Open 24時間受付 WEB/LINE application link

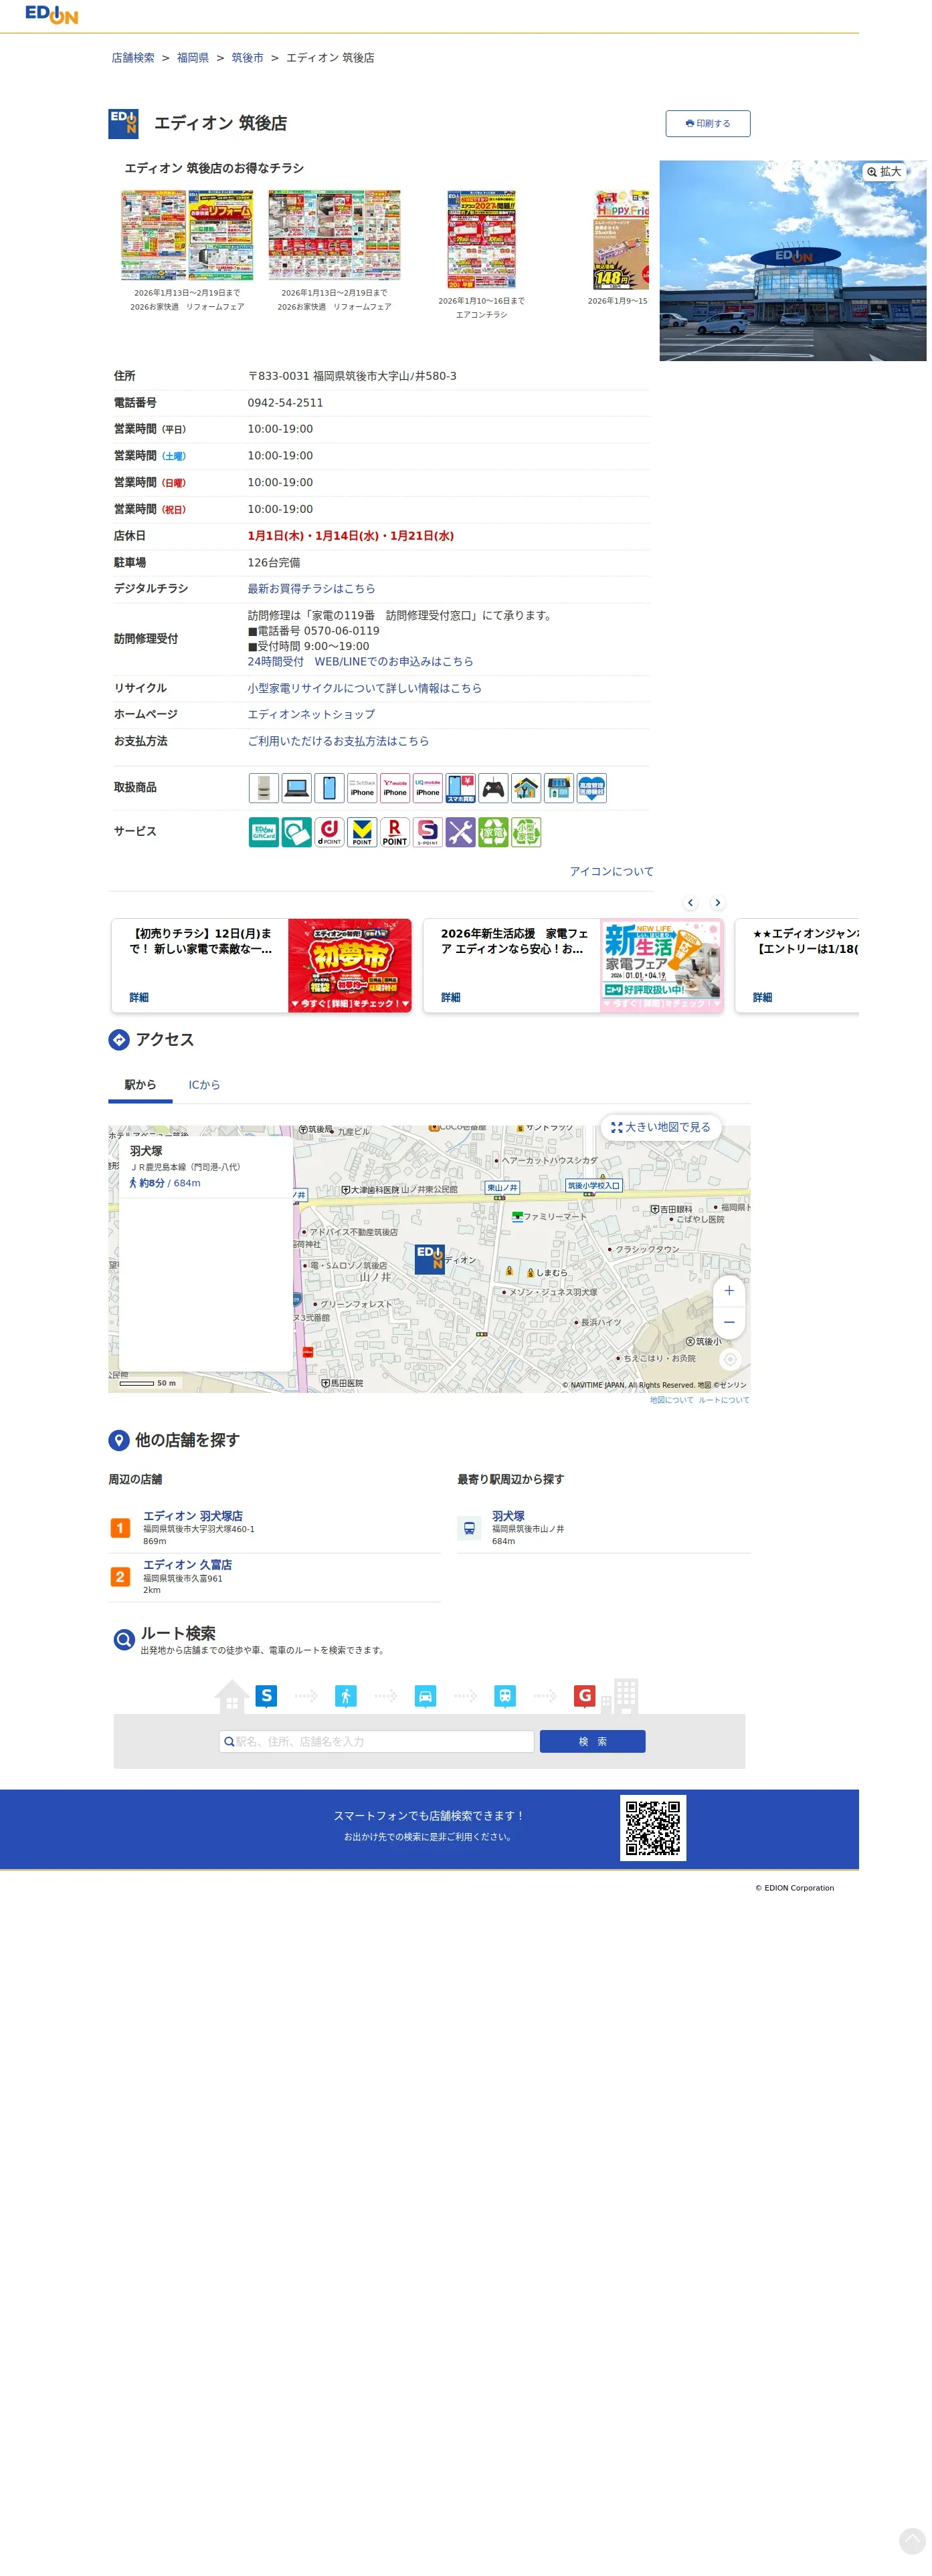click(x=360, y=662)
